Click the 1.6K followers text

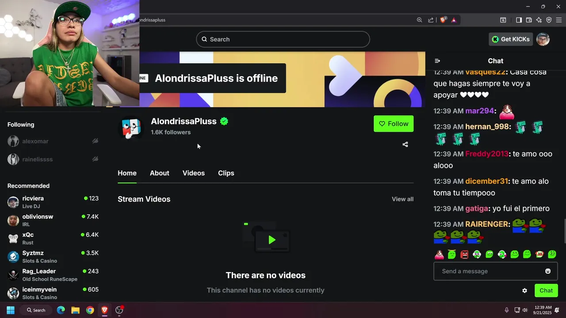point(171,132)
